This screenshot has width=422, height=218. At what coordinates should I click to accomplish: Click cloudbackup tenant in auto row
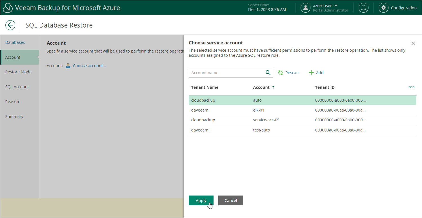(203, 100)
